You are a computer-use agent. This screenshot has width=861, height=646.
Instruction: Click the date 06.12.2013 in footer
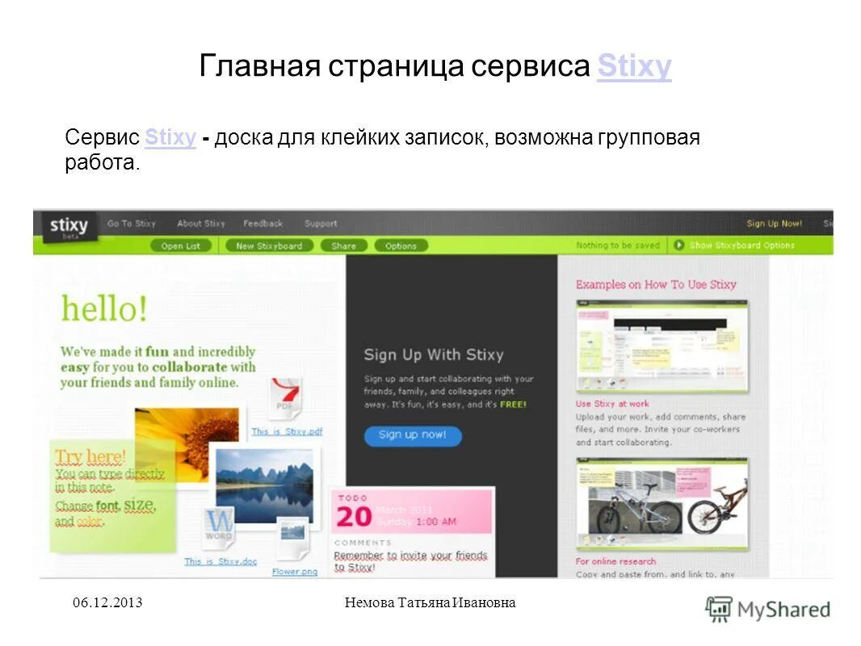pos(107,602)
